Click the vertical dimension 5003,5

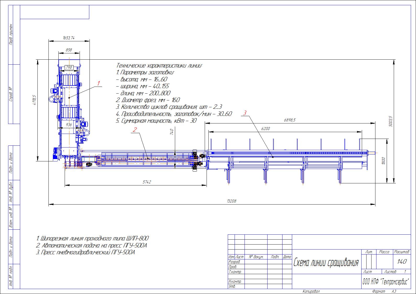coord(390,121)
